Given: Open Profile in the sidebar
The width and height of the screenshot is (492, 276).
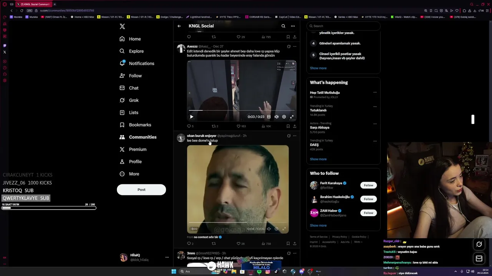Looking at the screenshot, I should coord(131,161).
